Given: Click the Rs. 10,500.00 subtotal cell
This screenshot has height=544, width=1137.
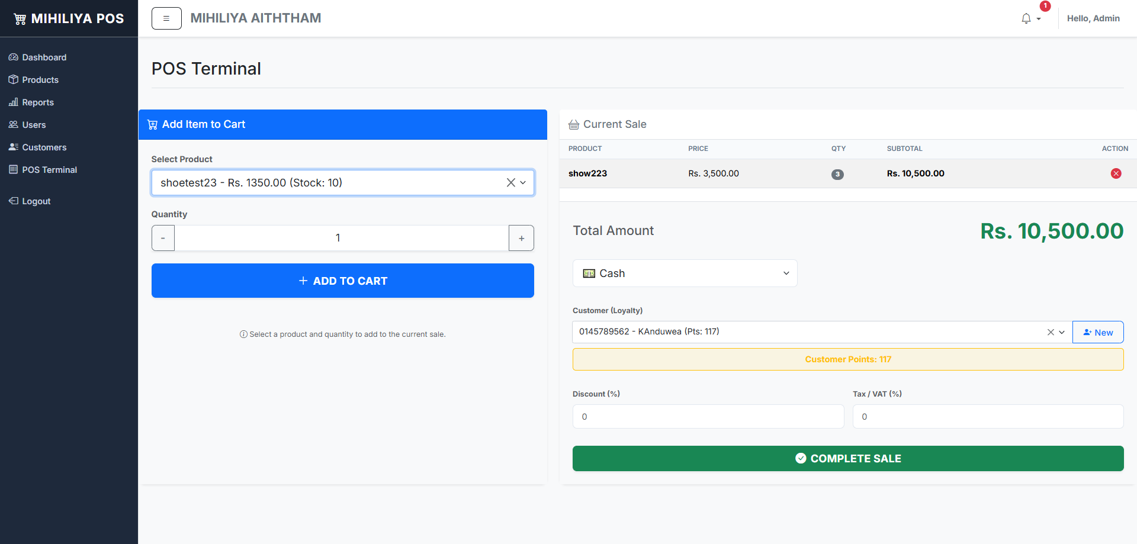Looking at the screenshot, I should [x=916, y=173].
